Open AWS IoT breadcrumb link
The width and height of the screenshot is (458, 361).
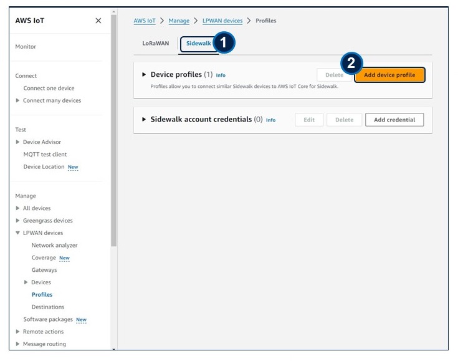tap(145, 21)
